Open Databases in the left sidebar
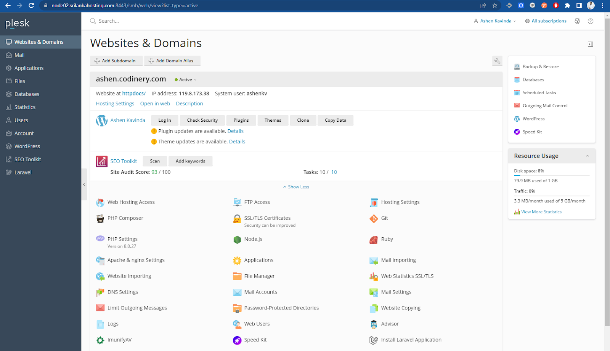Image resolution: width=610 pixels, height=351 pixels. point(27,94)
